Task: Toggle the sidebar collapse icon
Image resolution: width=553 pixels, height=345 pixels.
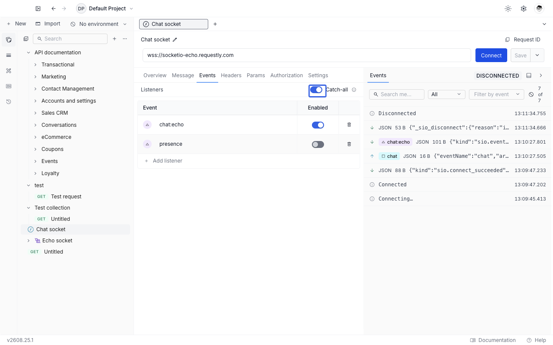Action: click(x=38, y=9)
